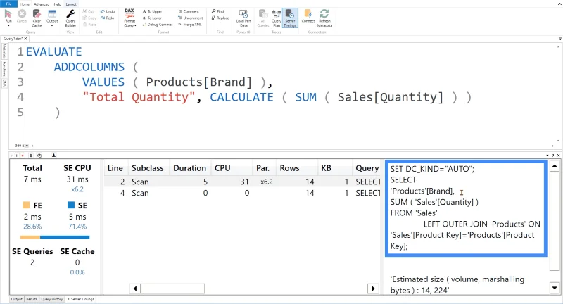Click Merge XML
Screen dimensions: 563x304
click(x=190, y=25)
